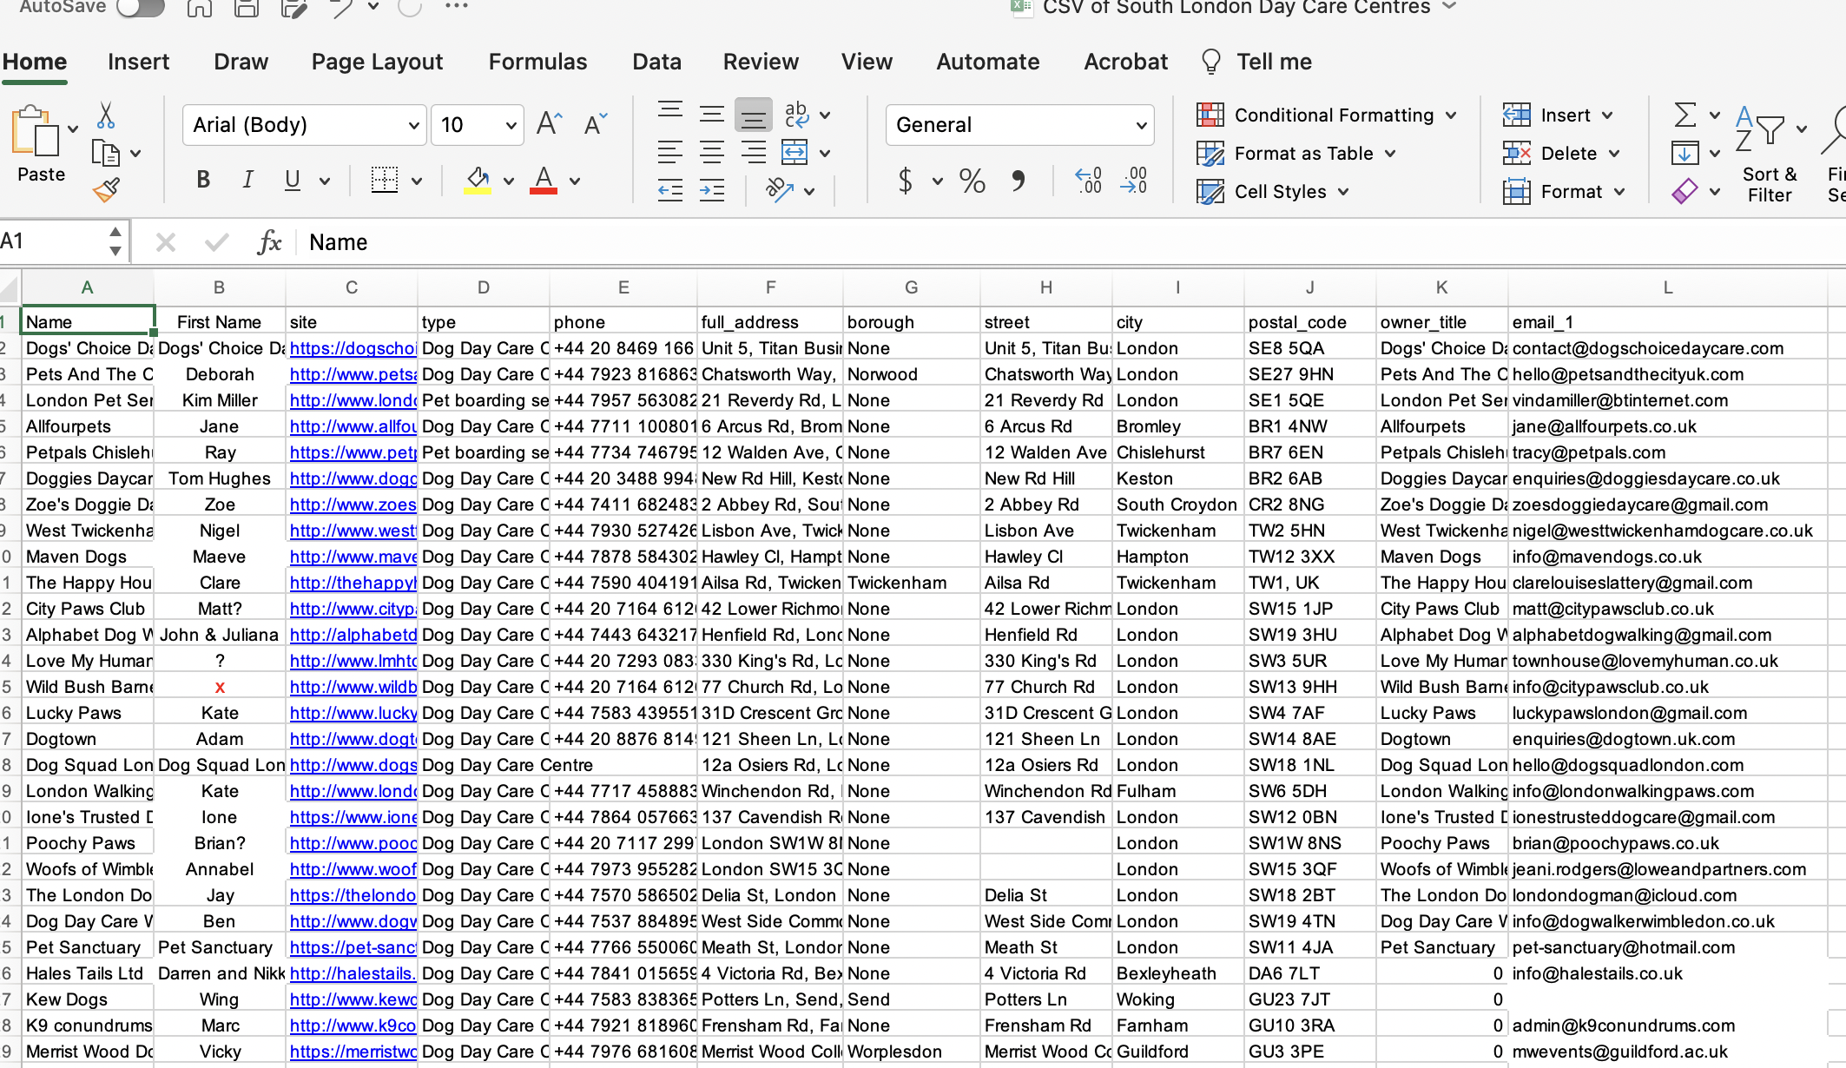
Task: Click the Format Painter brush icon
Action: (x=106, y=190)
